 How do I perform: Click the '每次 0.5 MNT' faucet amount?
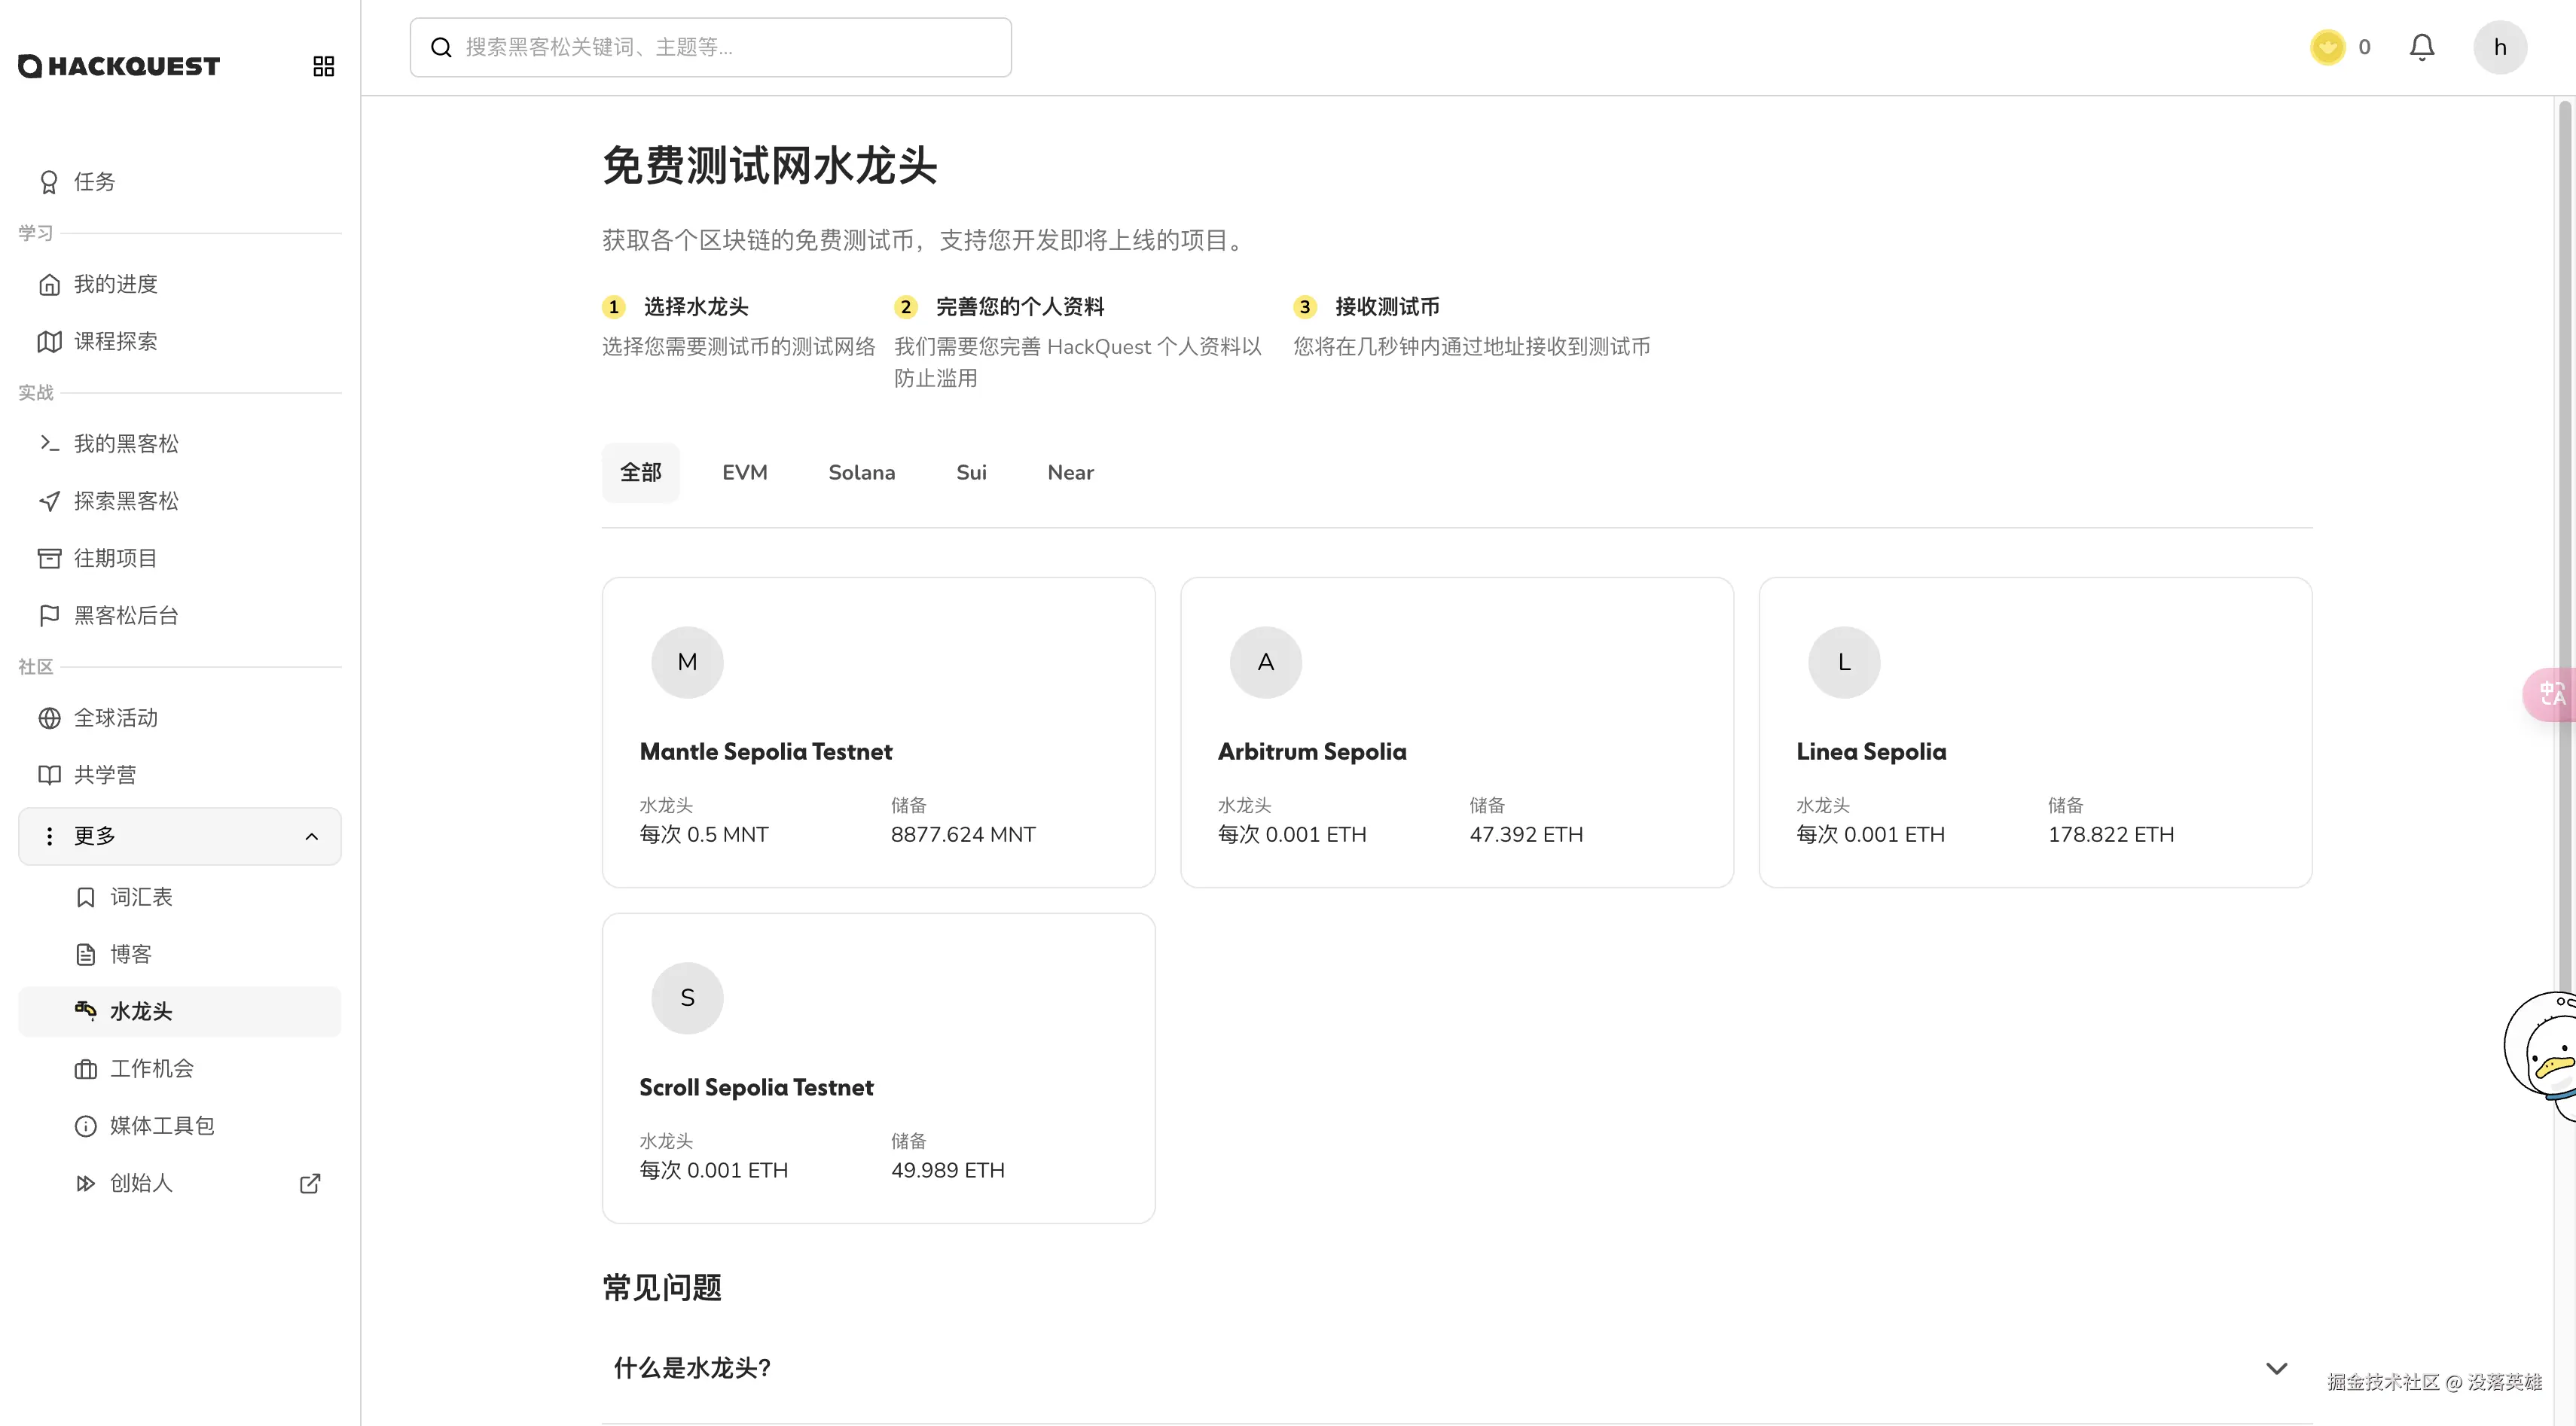[x=704, y=834]
